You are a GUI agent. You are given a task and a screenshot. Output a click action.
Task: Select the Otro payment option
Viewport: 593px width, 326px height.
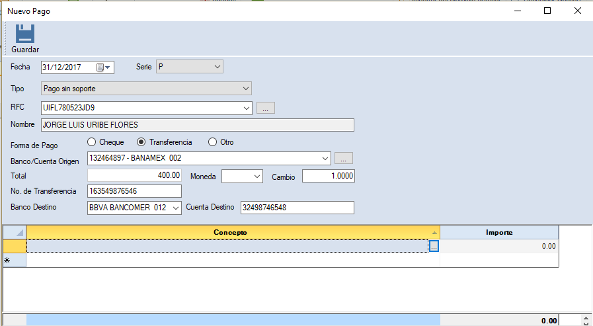click(212, 142)
